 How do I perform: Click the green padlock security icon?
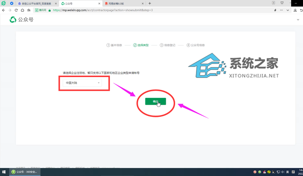pos(50,10)
